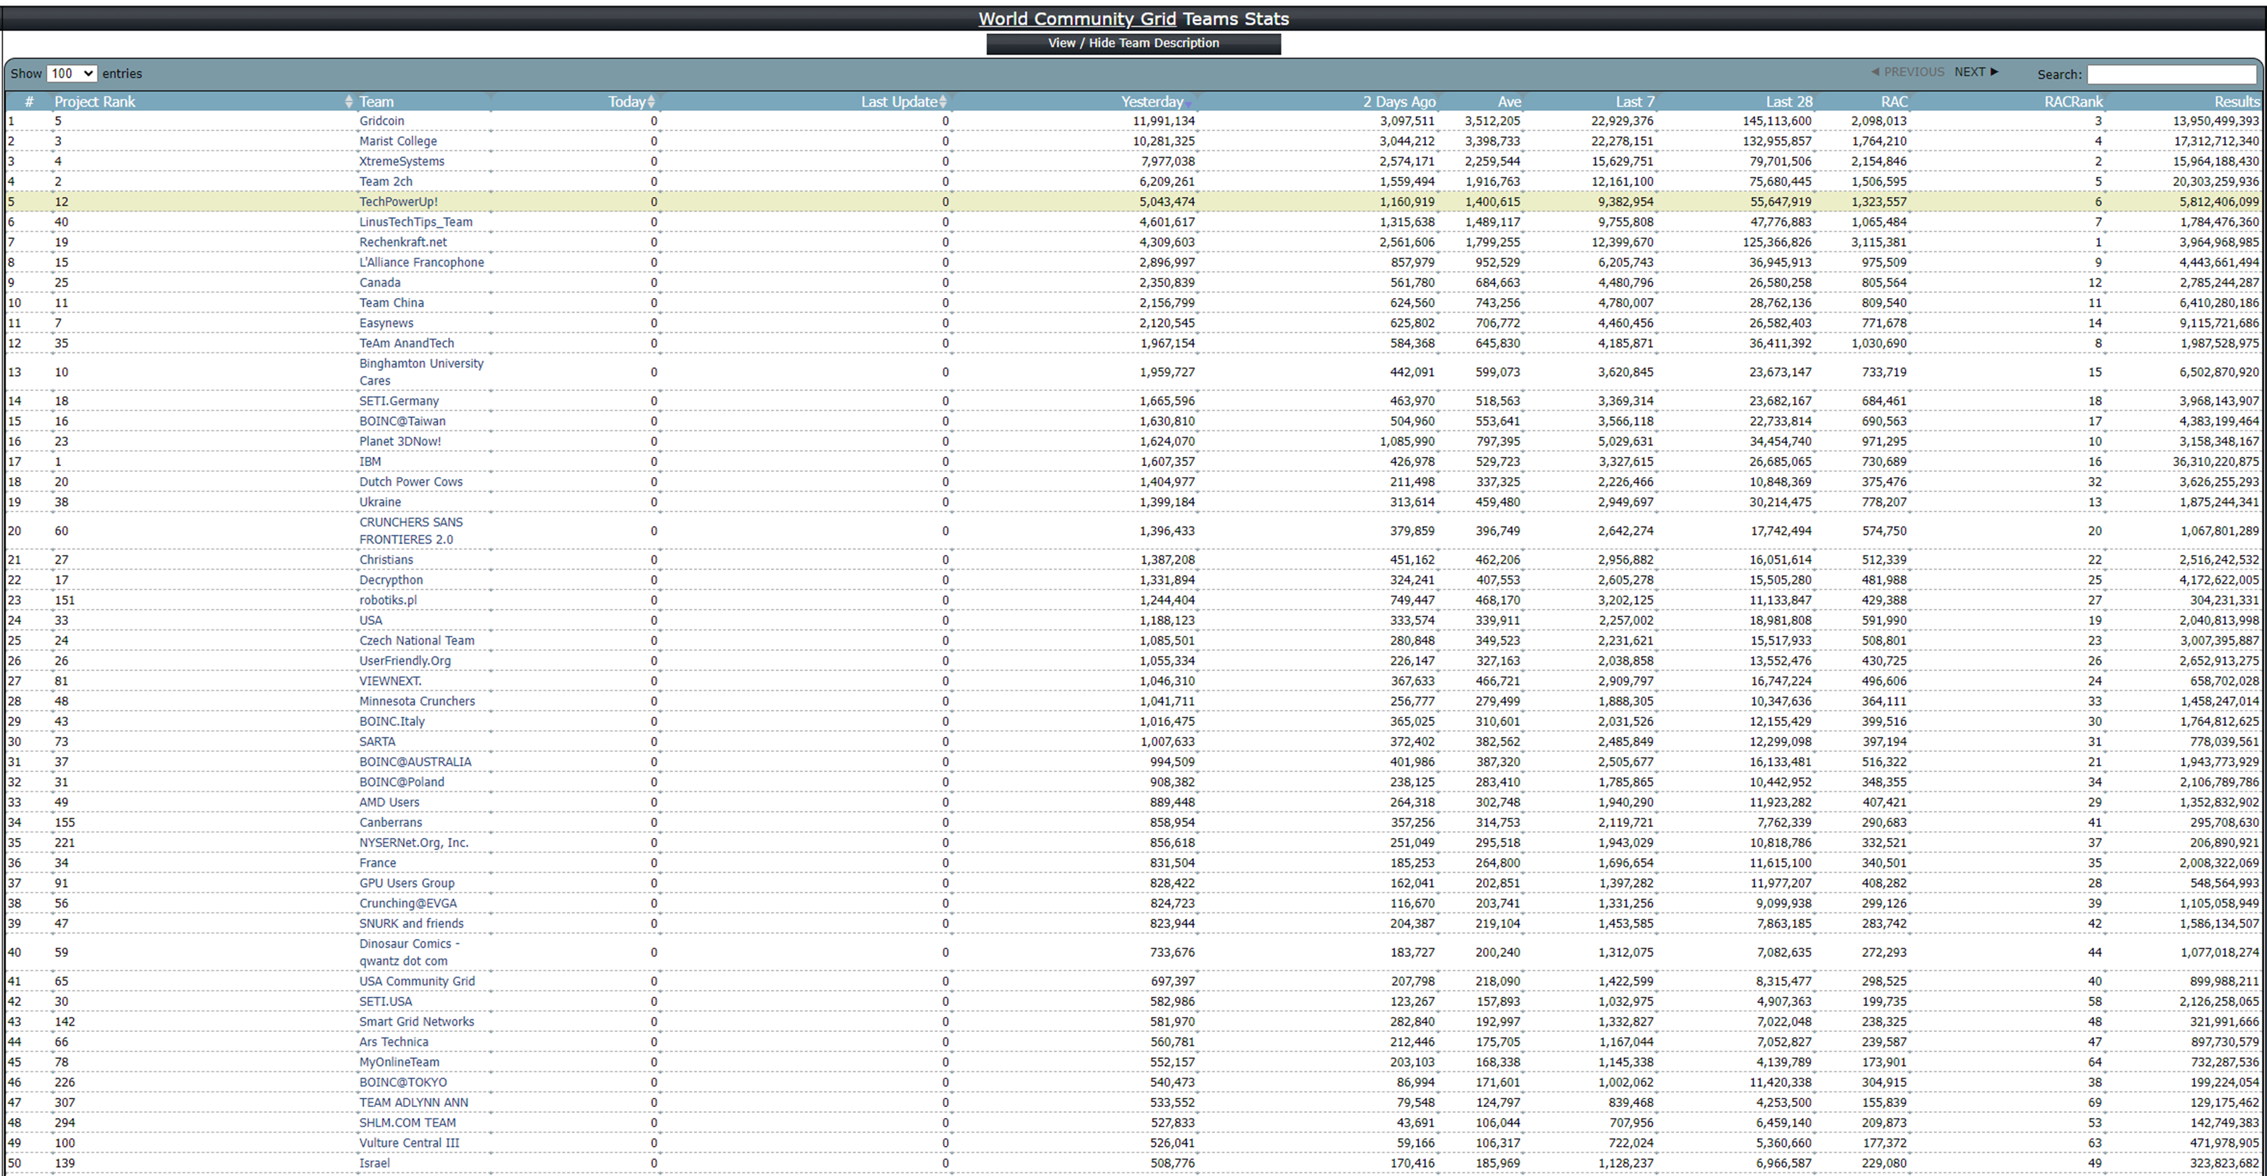Open the Vulture Central III link
Image resolution: width=2267 pixels, height=1176 pixels.
pos(409,1143)
